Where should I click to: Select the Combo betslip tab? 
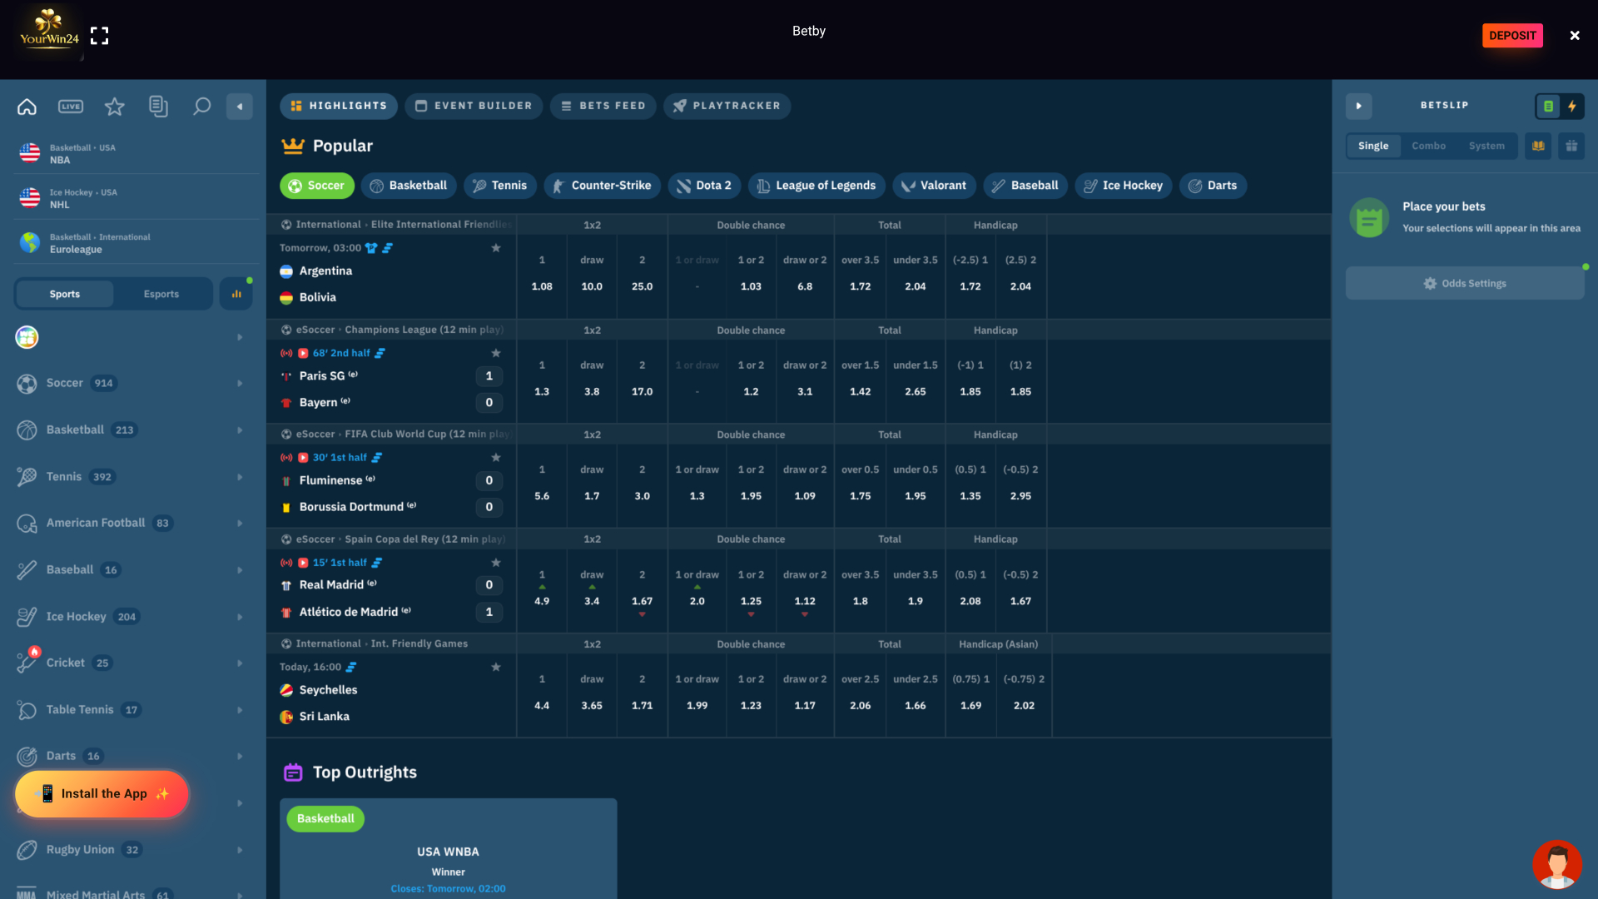tap(1429, 146)
